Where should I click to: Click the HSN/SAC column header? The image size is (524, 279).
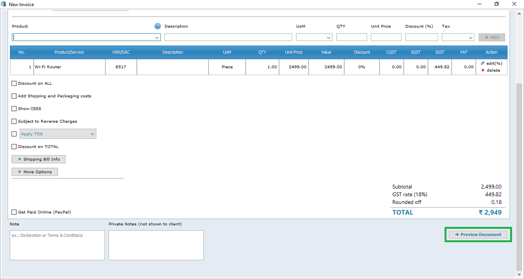(x=121, y=52)
